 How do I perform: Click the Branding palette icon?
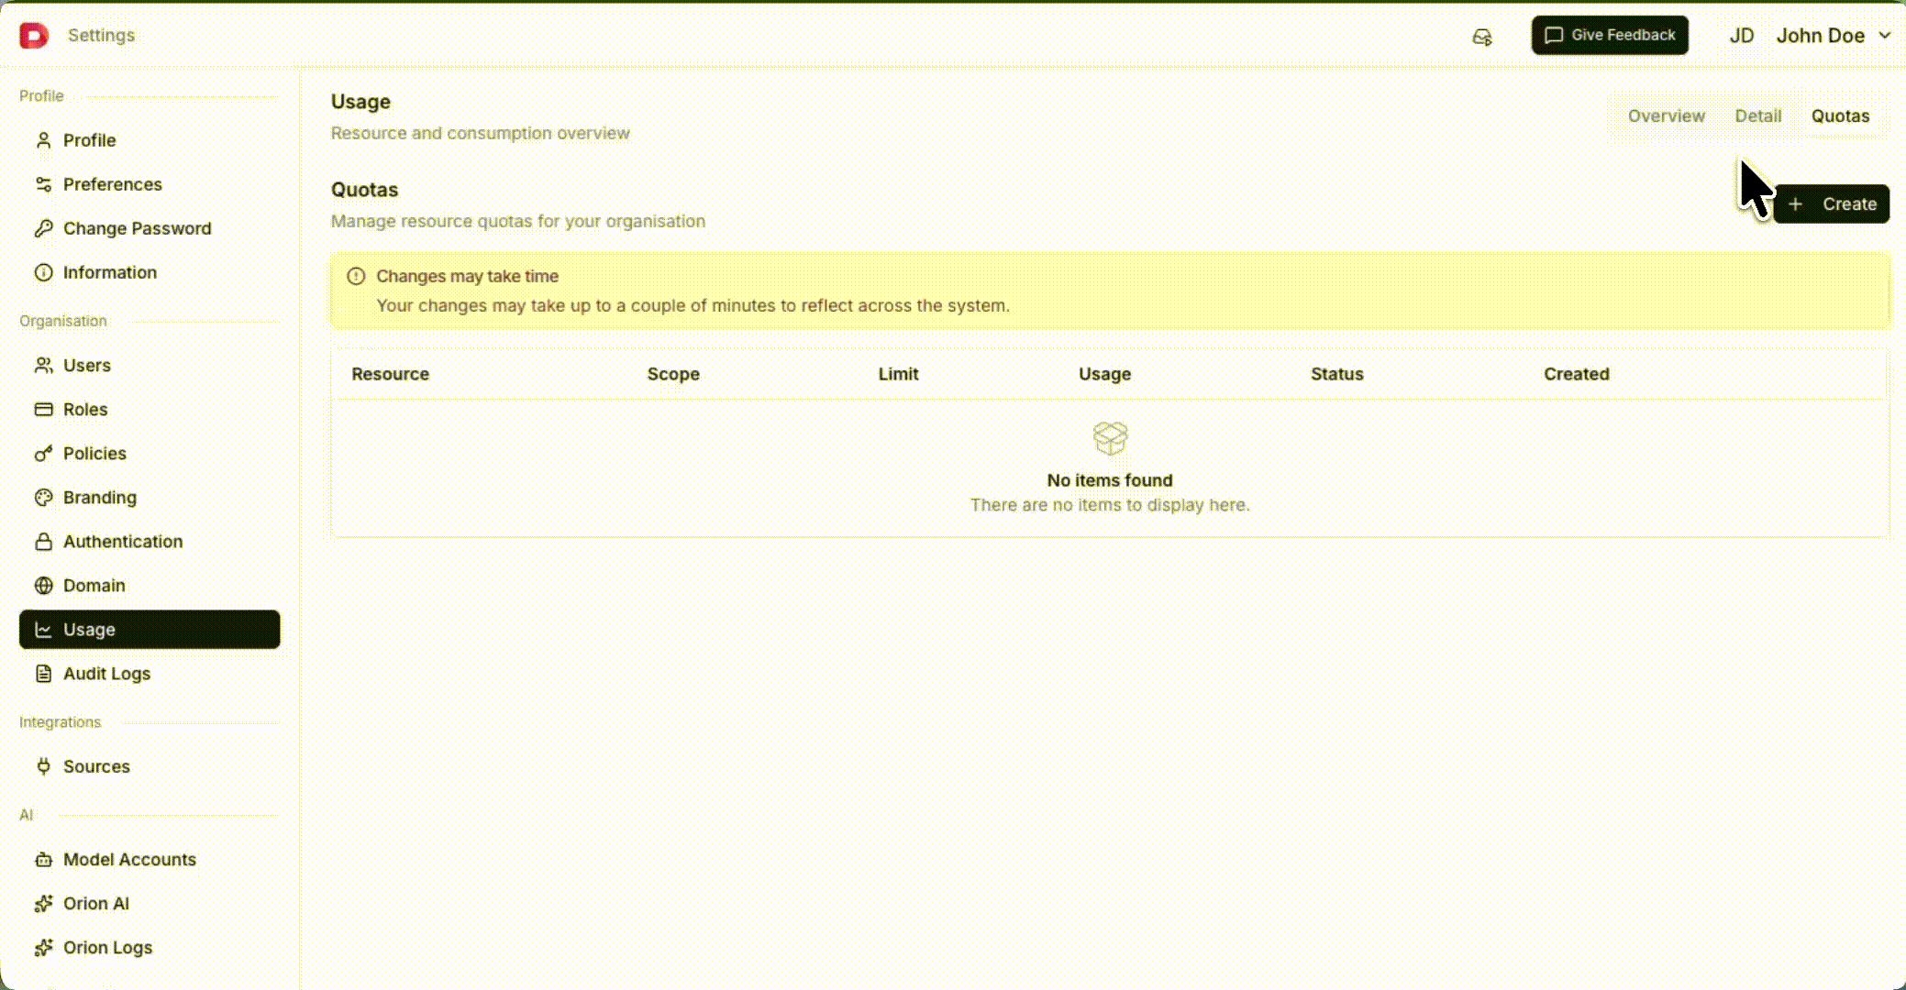[x=43, y=498]
